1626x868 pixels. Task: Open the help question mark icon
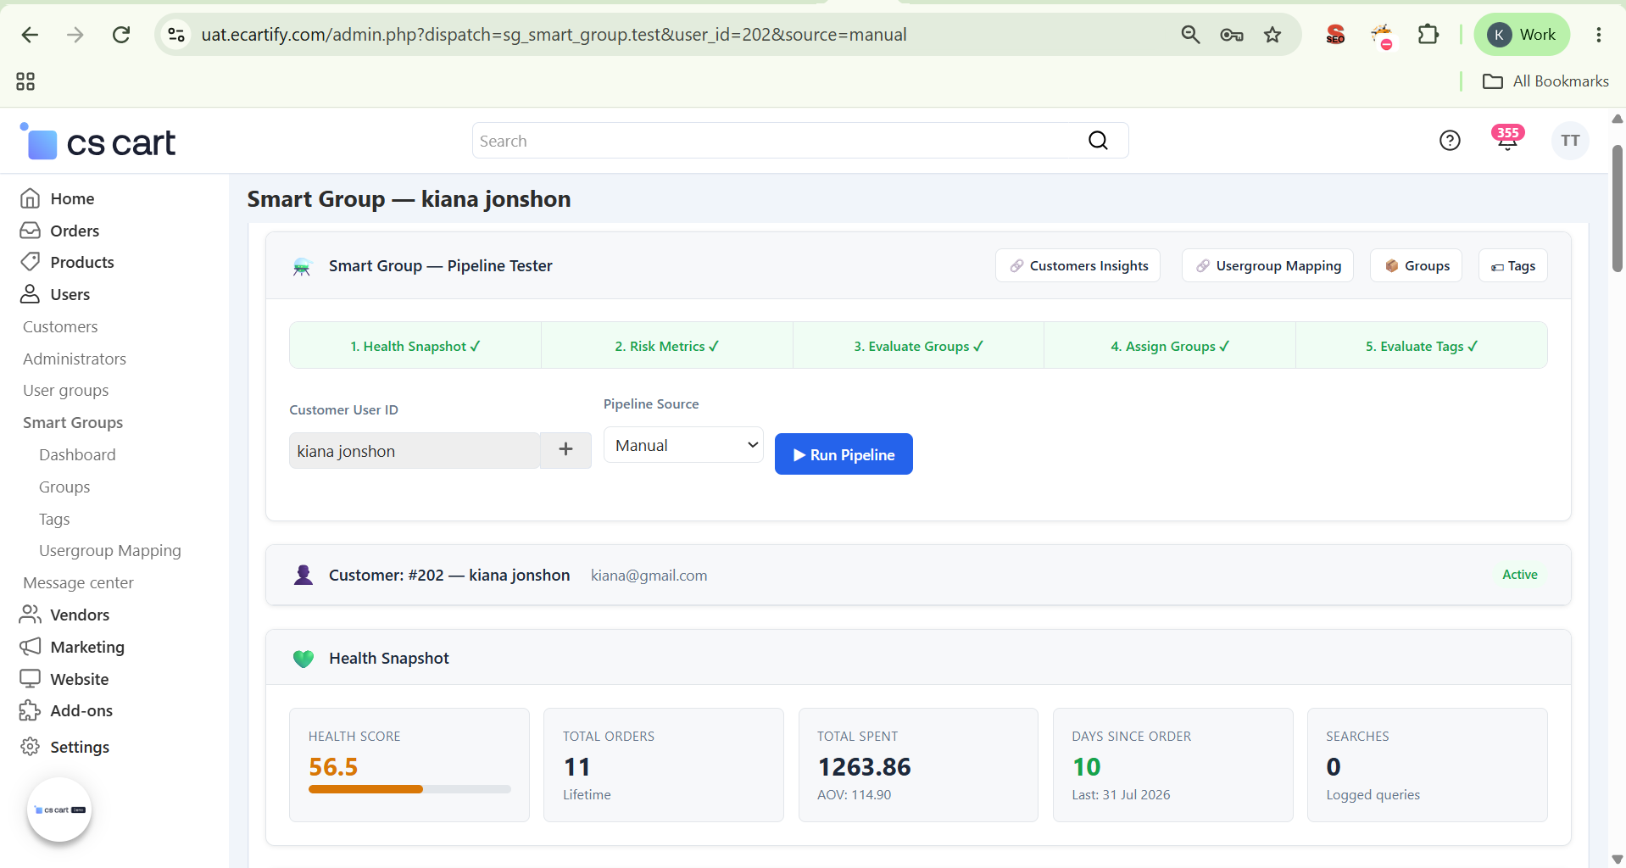(x=1450, y=141)
